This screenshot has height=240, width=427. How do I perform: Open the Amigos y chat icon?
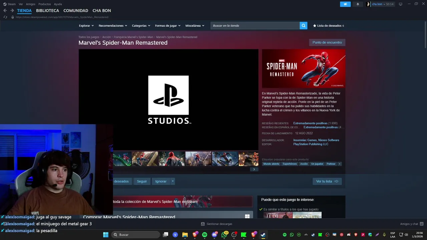coord(422,224)
